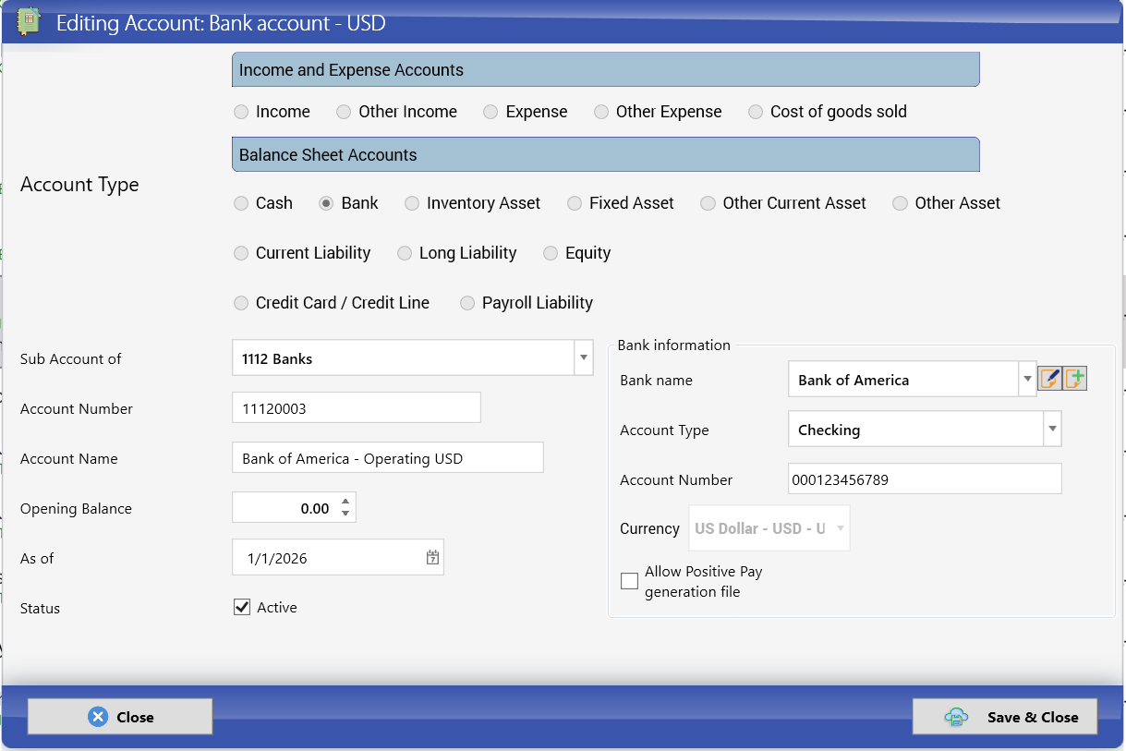This screenshot has width=1126, height=751.
Task: Pick Cost of goods sold option
Action: click(x=756, y=112)
